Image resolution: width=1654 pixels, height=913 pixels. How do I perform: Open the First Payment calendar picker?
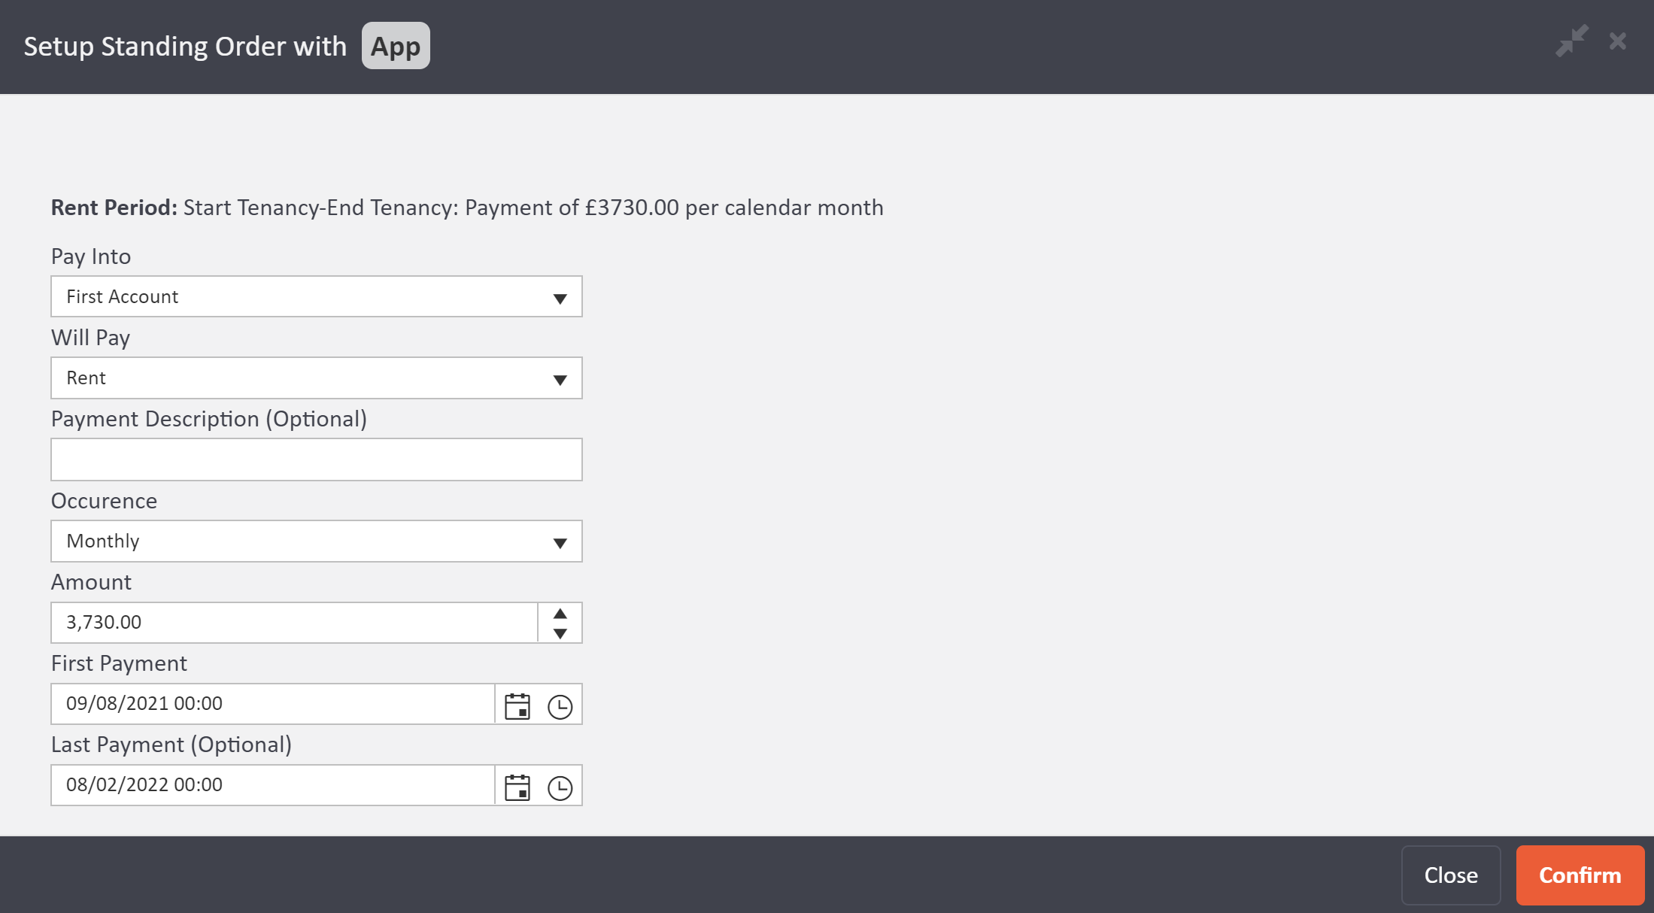[517, 705]
